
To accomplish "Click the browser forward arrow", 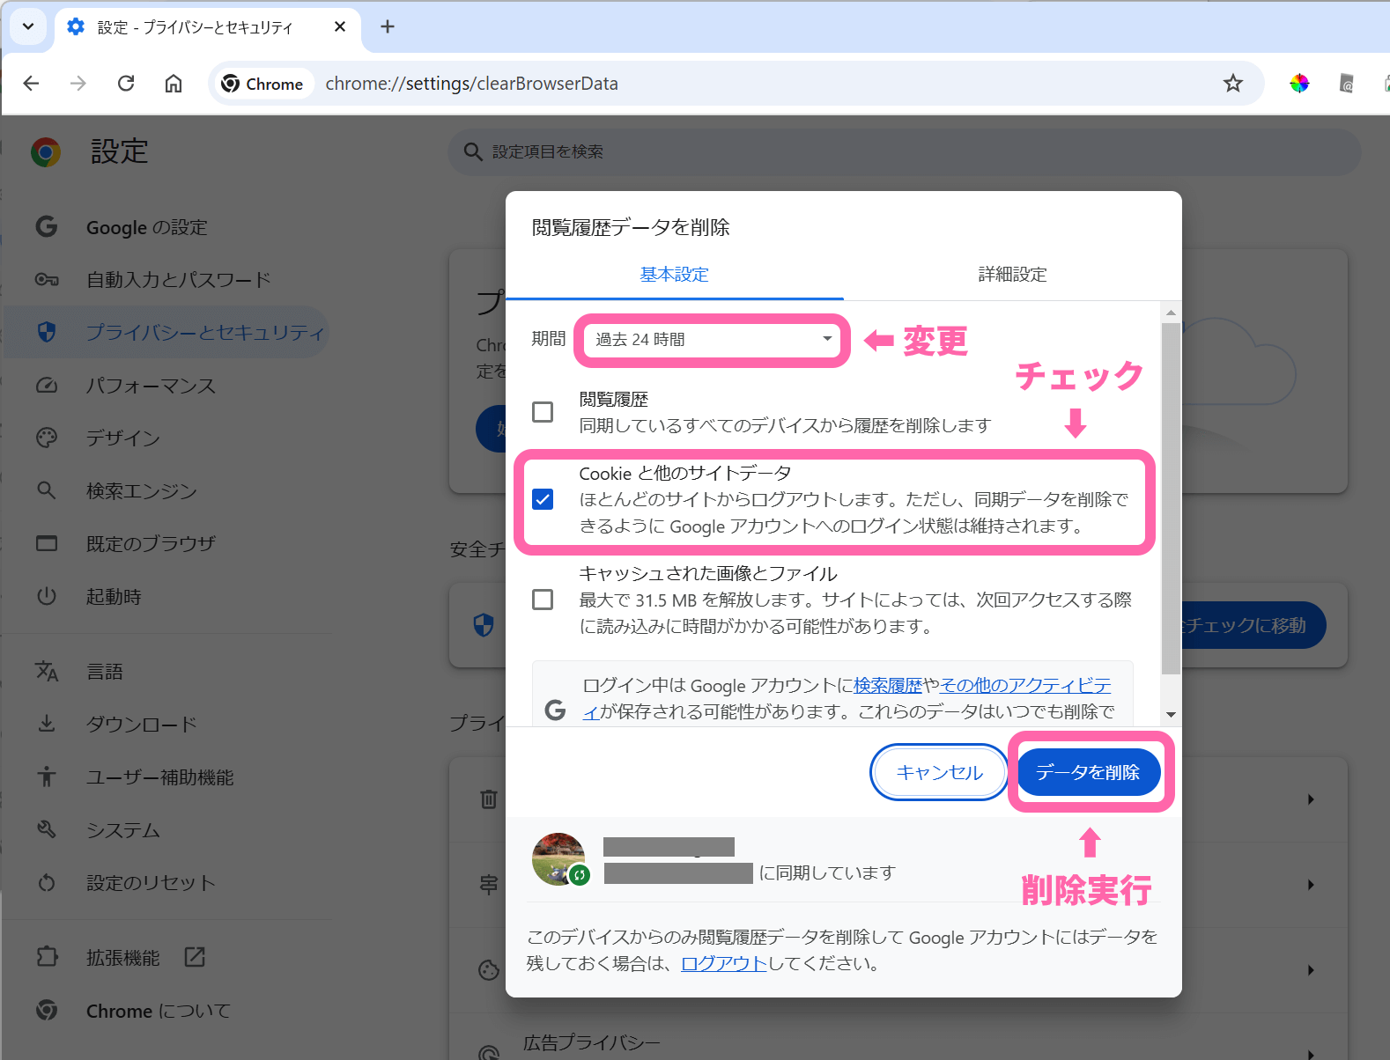I will [78, 84].
